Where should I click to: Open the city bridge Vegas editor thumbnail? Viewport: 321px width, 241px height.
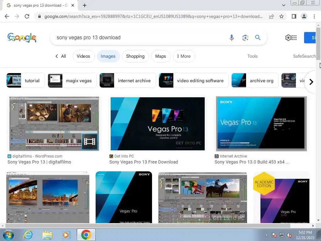click(x=48, y=197)
